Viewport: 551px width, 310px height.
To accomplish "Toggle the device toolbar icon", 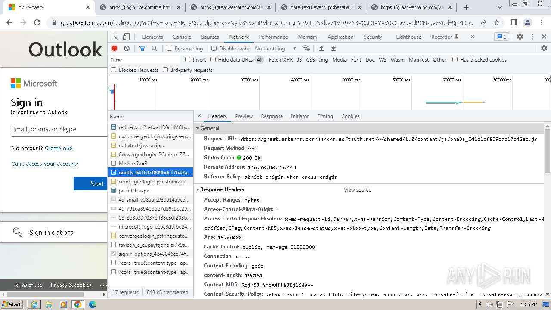I will [x=126, y=37].
